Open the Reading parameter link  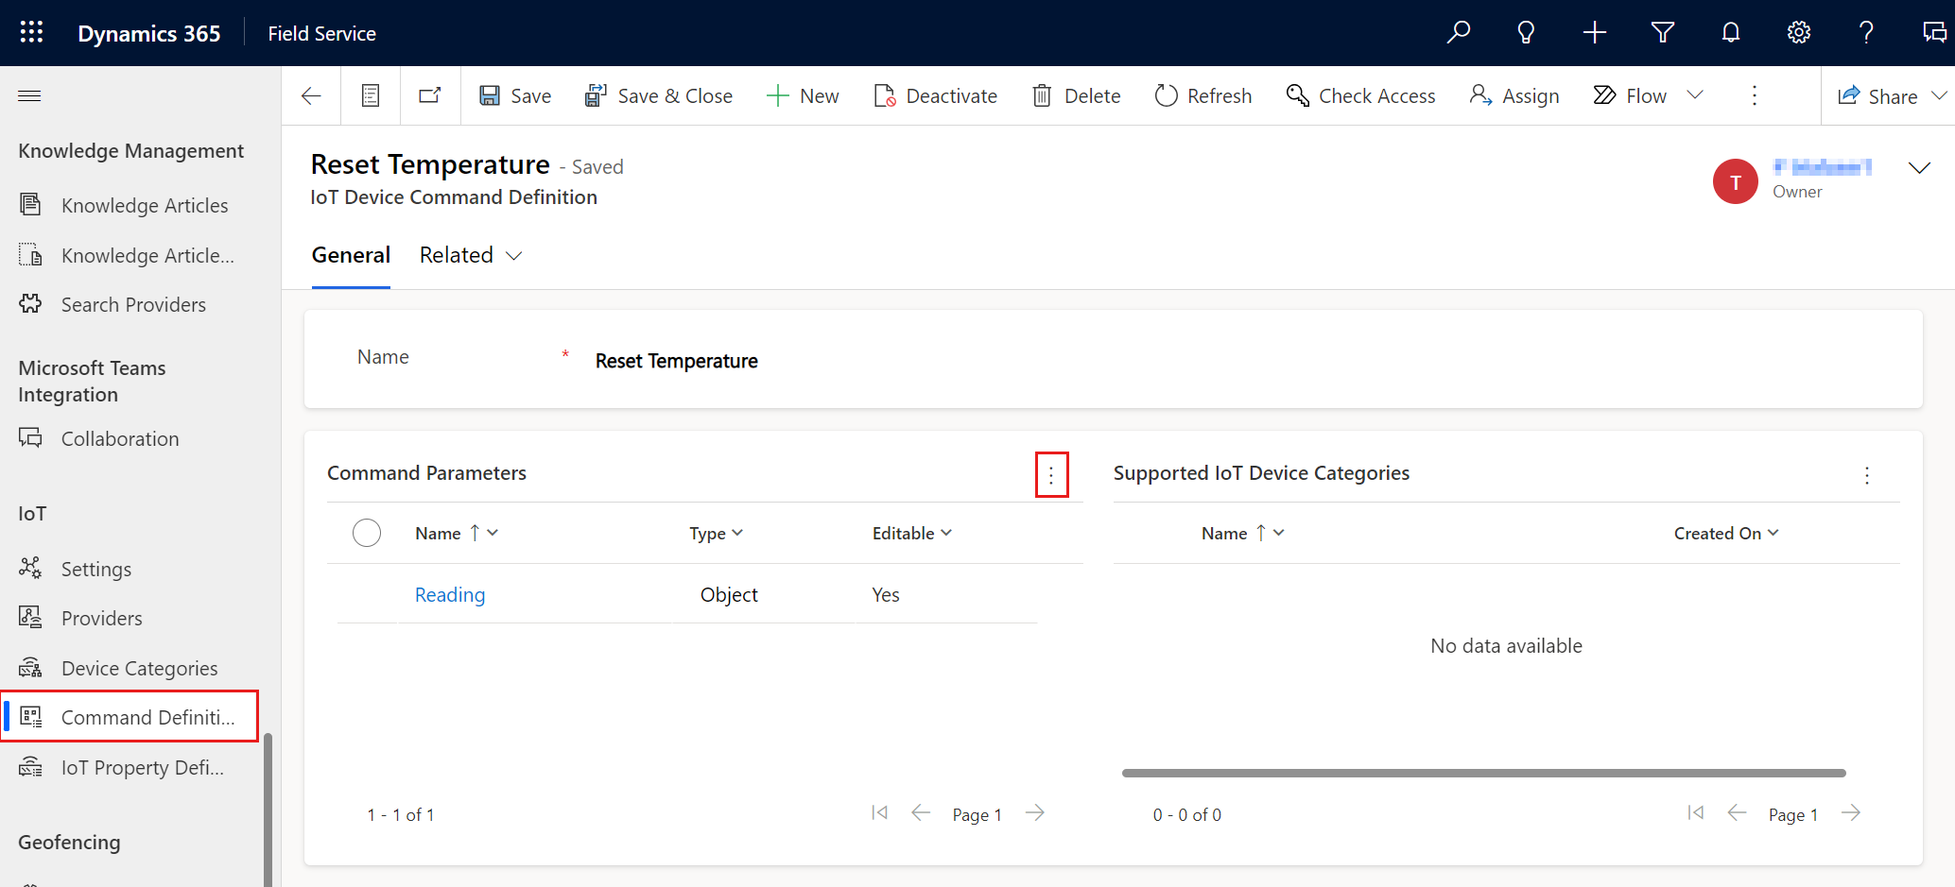[450, 594]
